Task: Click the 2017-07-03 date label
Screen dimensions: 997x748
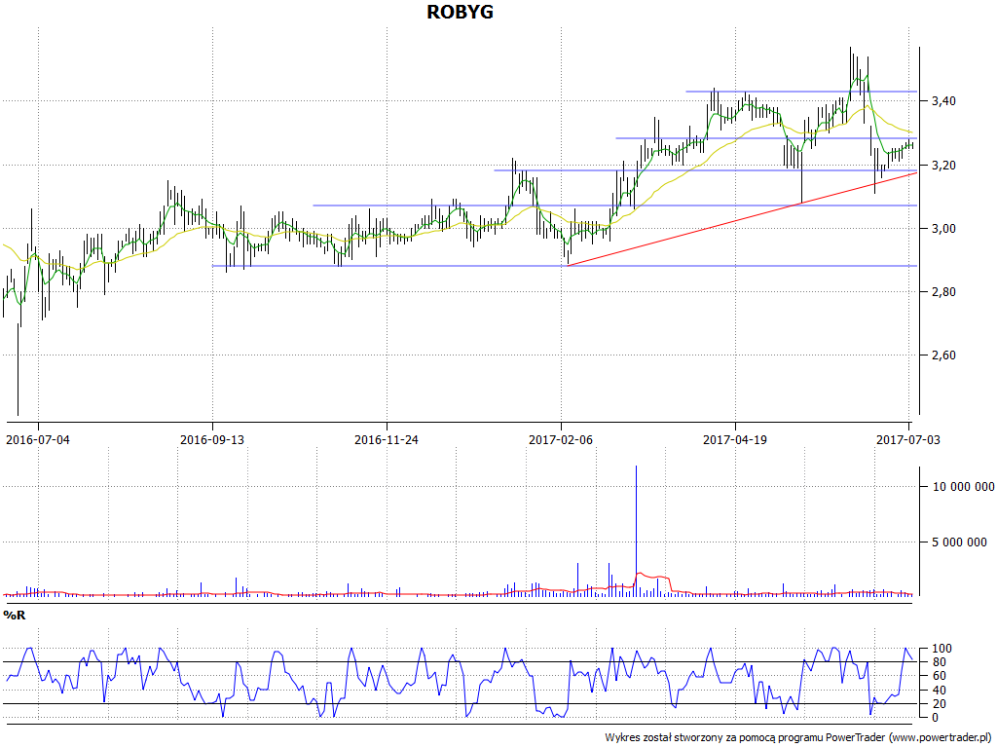Action: coord(907,439)
